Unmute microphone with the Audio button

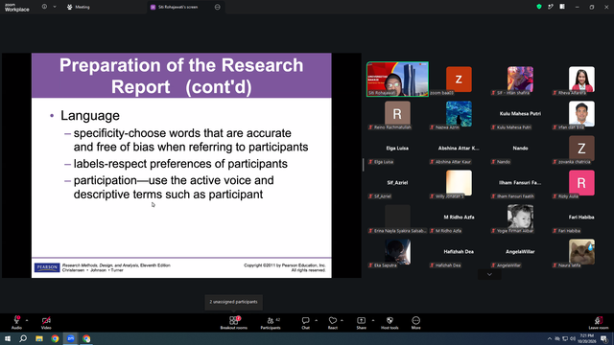(x=17, y=323)
